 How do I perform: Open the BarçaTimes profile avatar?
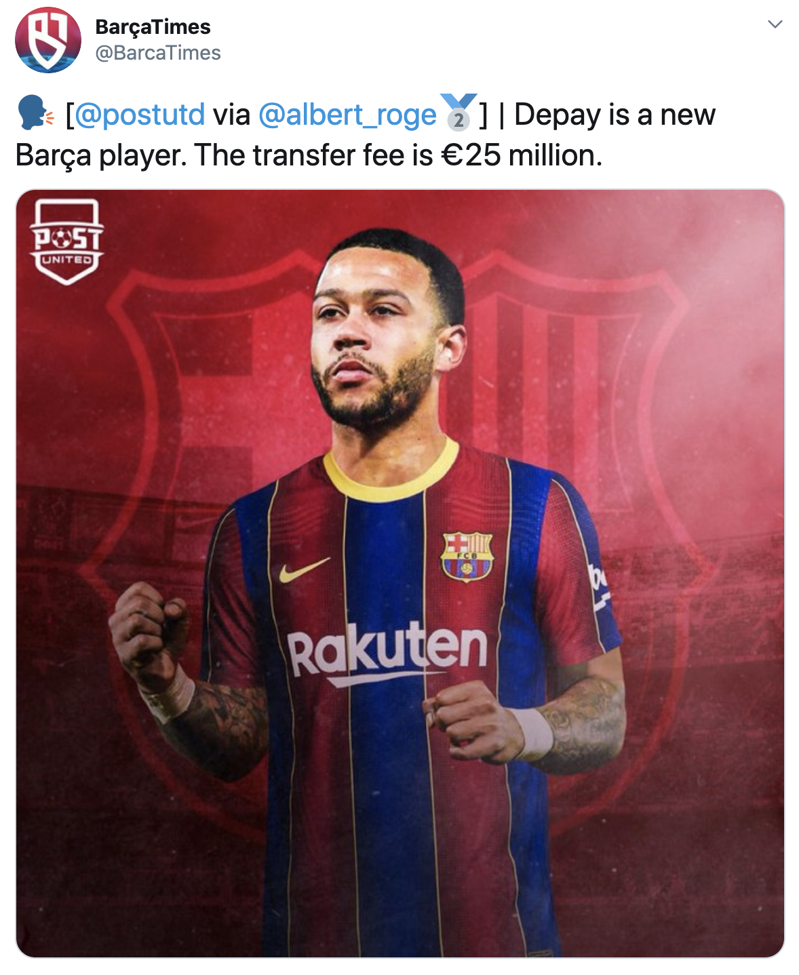coord(47,40)
